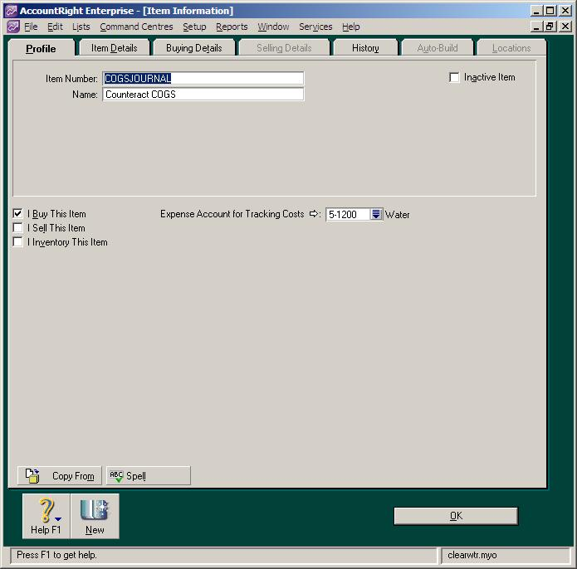Enable I Sell This Item
The height and width of the screenshot is (569, 577).
(x=17, y=228)
